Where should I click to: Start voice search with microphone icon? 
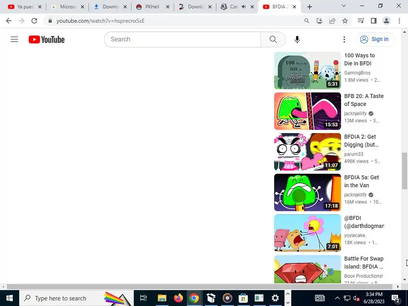click(297, 39)
